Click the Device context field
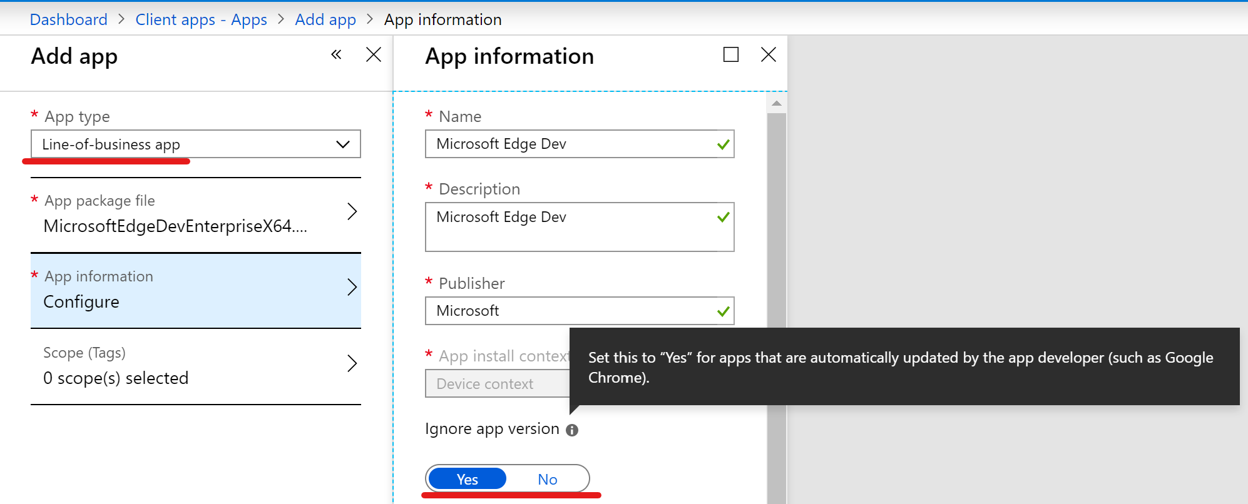 click(498, 383)
